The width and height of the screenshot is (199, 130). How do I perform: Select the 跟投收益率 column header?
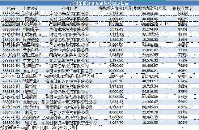182,9
